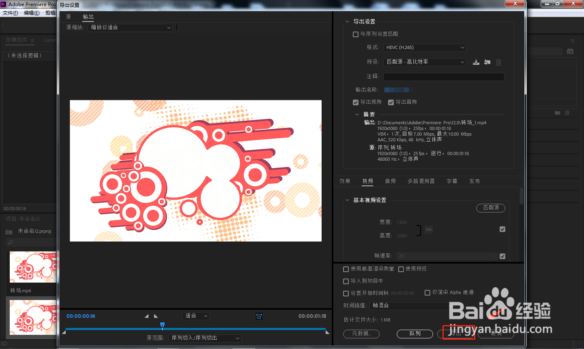The height and width of the screenshot is (349, 584).
Task: Click the video settings panel scrollbar
Action: coord(522,196)
